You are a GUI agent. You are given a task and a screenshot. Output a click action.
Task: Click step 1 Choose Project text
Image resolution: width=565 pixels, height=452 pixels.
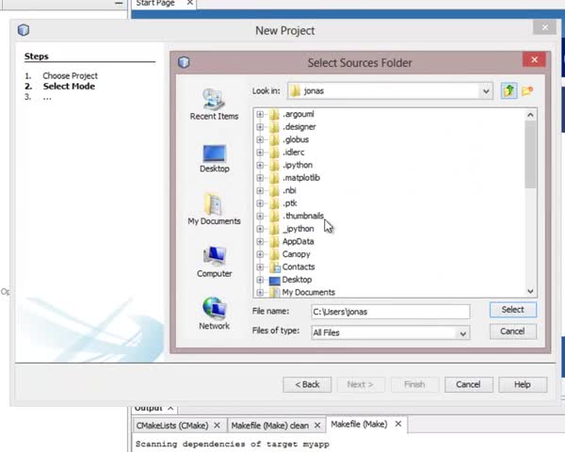[70, 75]
